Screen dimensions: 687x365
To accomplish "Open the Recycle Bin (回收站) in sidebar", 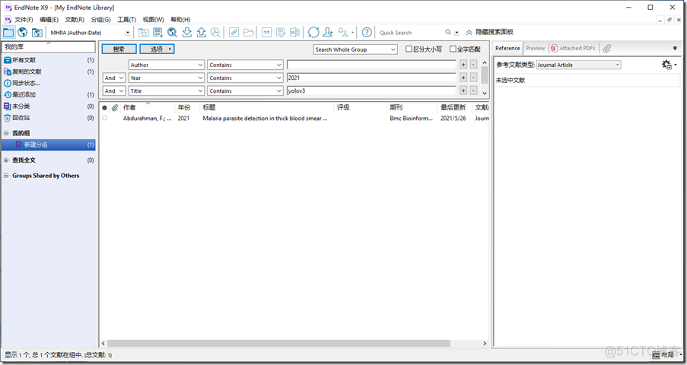I will pos(24,118).
